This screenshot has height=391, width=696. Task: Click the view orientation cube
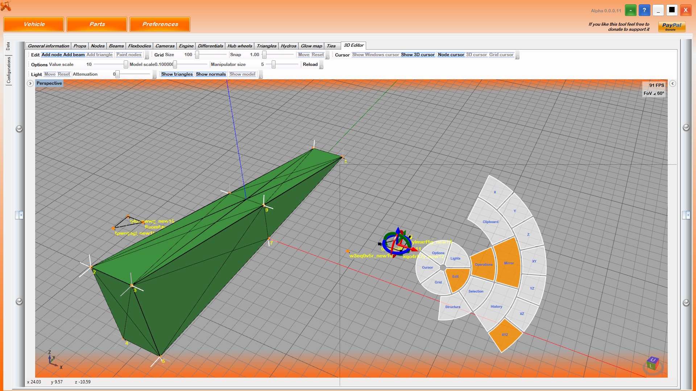(652, 363)
